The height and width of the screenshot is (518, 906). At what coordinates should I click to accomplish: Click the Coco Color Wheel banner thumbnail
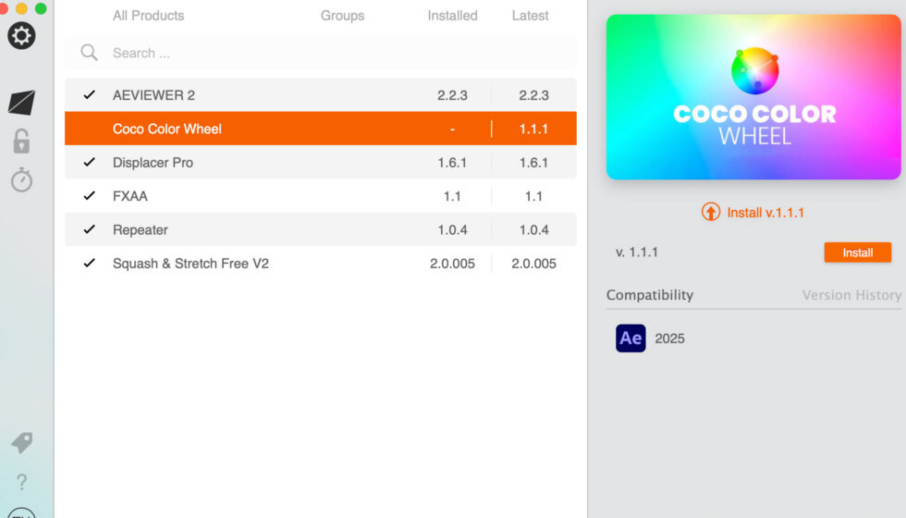tap(753, 96)
